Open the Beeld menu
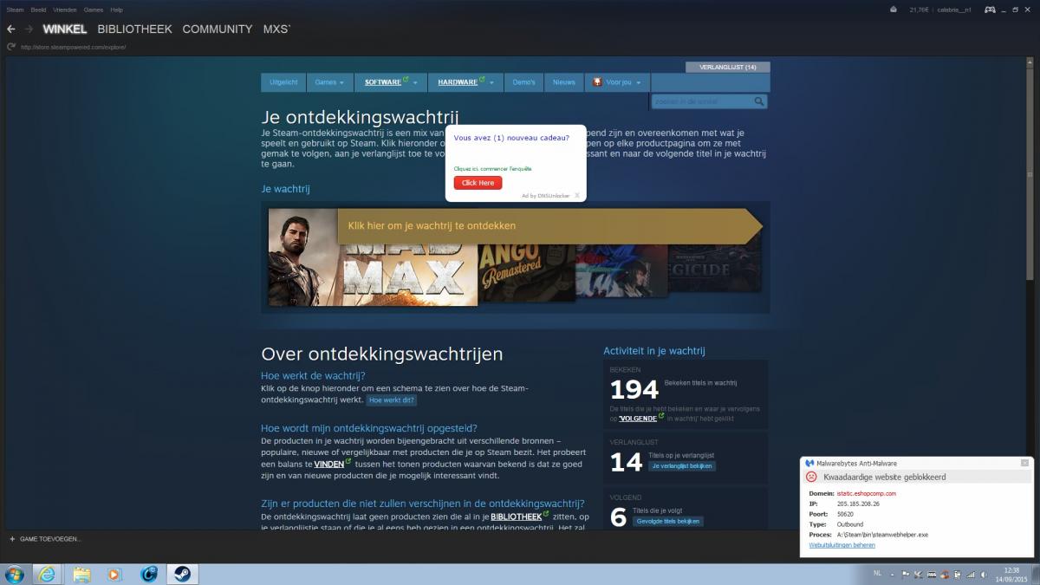The image size is (1040, 585). [38, 10]
